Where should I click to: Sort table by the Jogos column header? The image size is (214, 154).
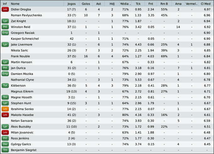pyautogui.click(x=71, y=4)
